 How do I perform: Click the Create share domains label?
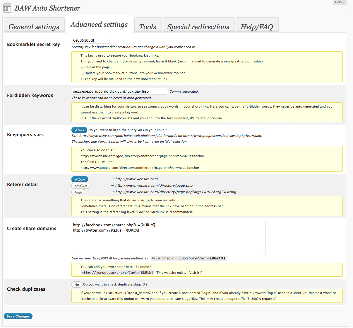click(32, 228)
